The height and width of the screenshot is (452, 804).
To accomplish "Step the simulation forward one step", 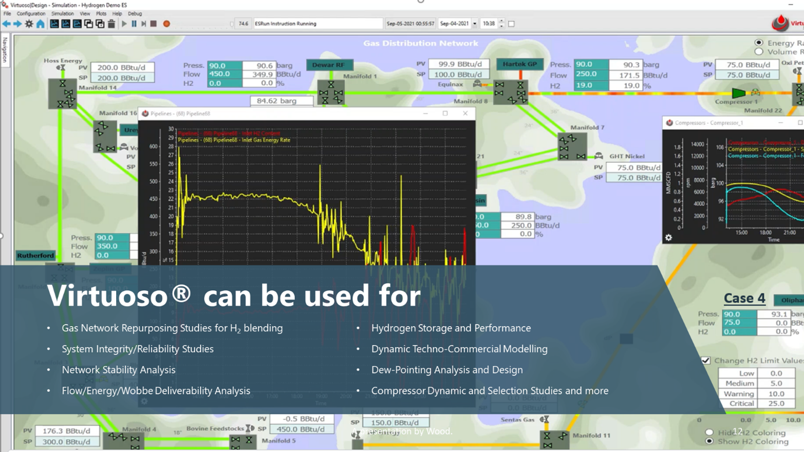I will (x=144, y=24).
